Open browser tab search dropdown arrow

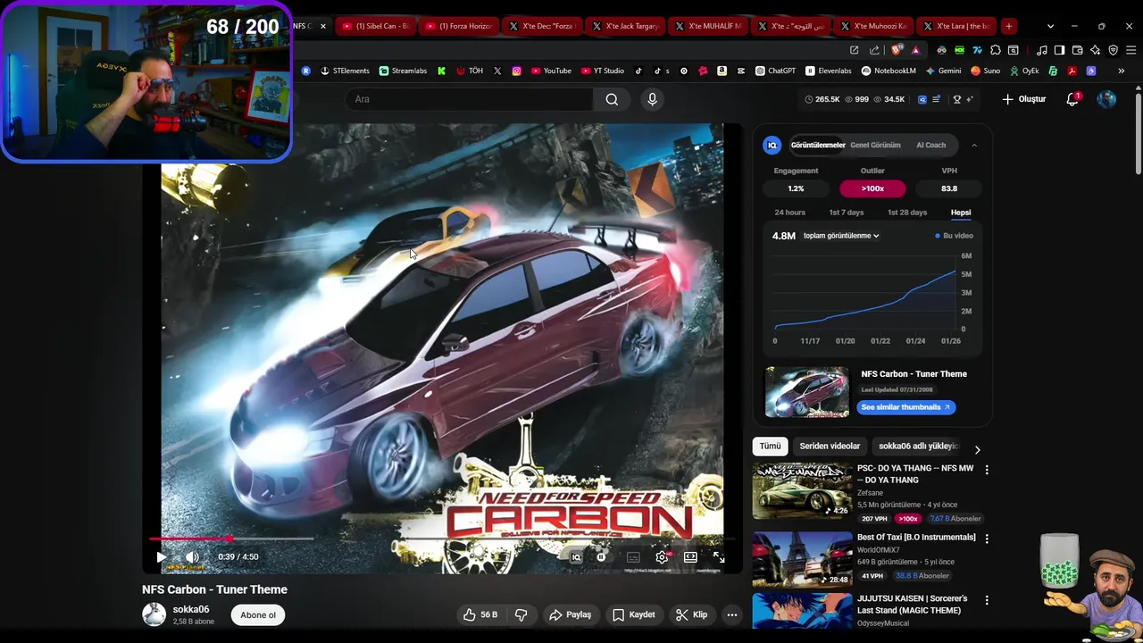point(1050,26)
